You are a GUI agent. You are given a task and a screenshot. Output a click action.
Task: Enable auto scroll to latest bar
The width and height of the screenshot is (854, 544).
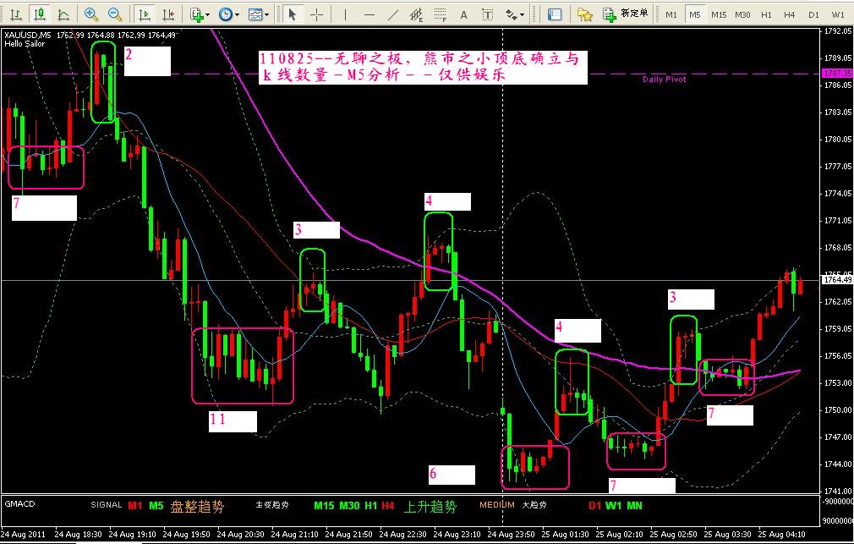[145, 14]
